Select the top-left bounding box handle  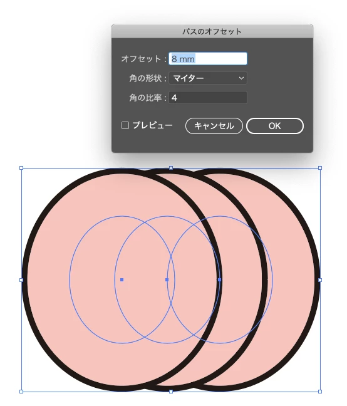pyautogui.click(x=21, y=168)
